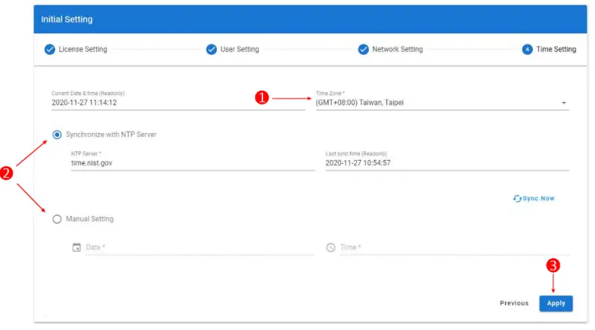The height and width of the screenshot is (330, 595).
Task: Click the Network Setting checkmark step icon
Action: pyautogui.click(x=363, y=49)
